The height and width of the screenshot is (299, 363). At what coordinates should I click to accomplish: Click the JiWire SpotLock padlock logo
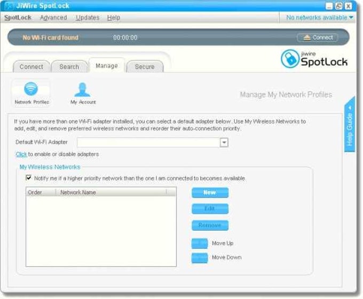tap(290, 59)
